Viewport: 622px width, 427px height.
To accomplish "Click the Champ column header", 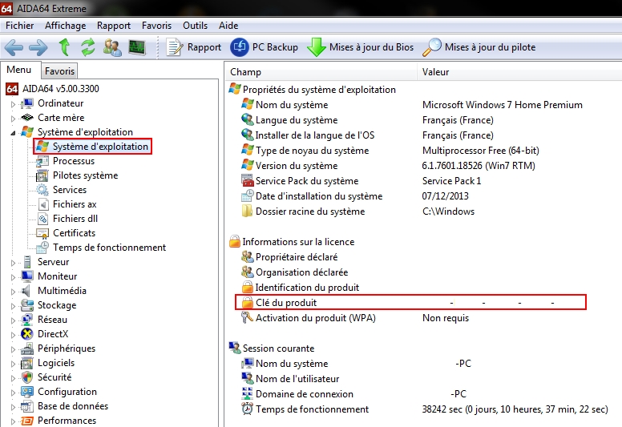I will (321, 72).
